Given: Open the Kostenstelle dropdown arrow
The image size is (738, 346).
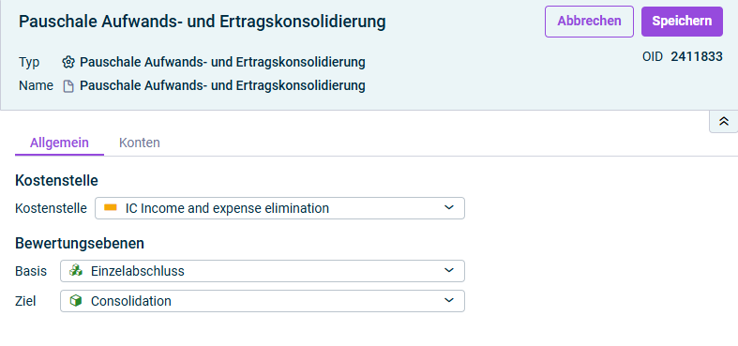Looking at the screenshot, I should coord(449,207).
